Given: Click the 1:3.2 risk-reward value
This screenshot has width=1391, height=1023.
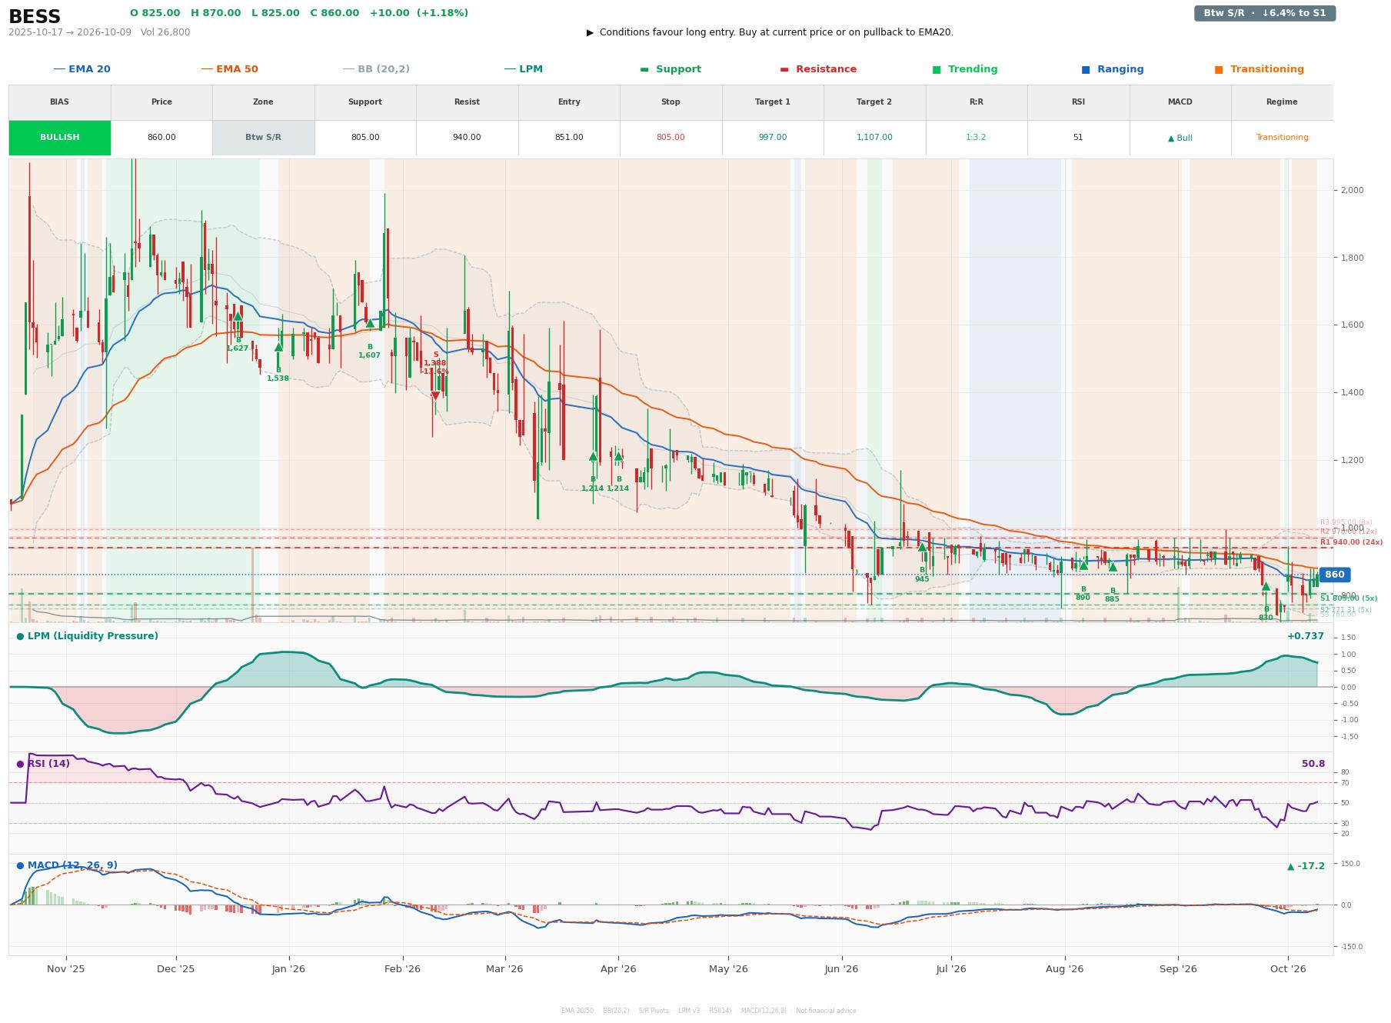Looking at the screenshot, I should (976, 138).
